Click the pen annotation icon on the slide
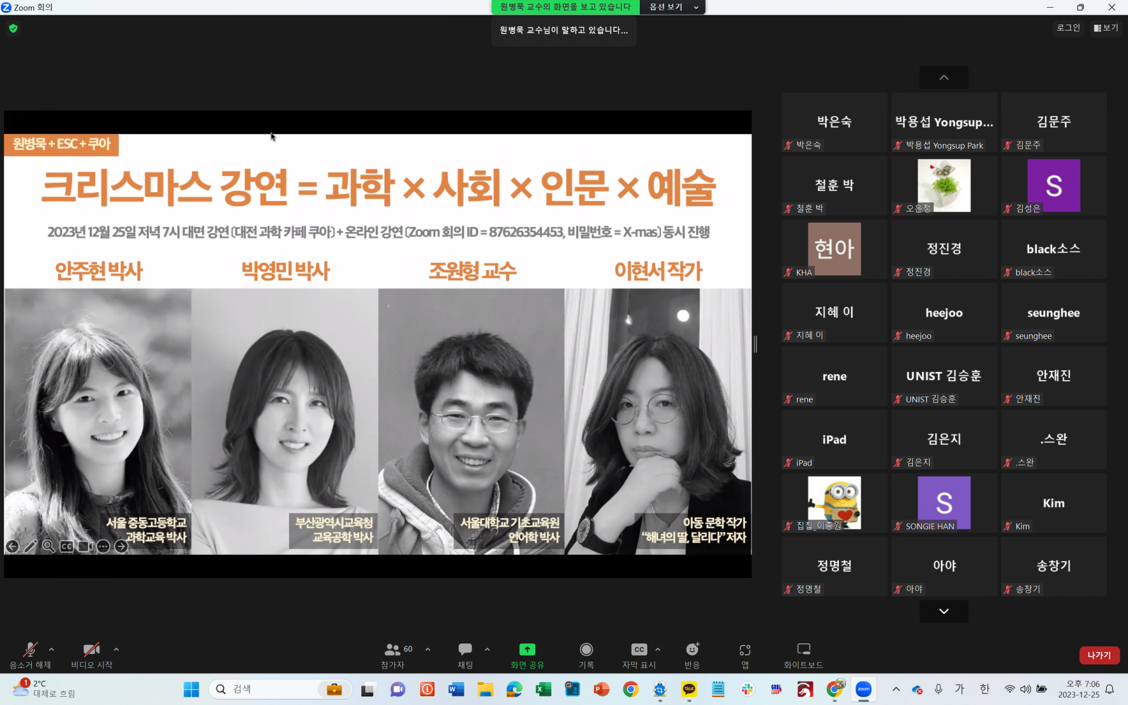 pos(31,546)
